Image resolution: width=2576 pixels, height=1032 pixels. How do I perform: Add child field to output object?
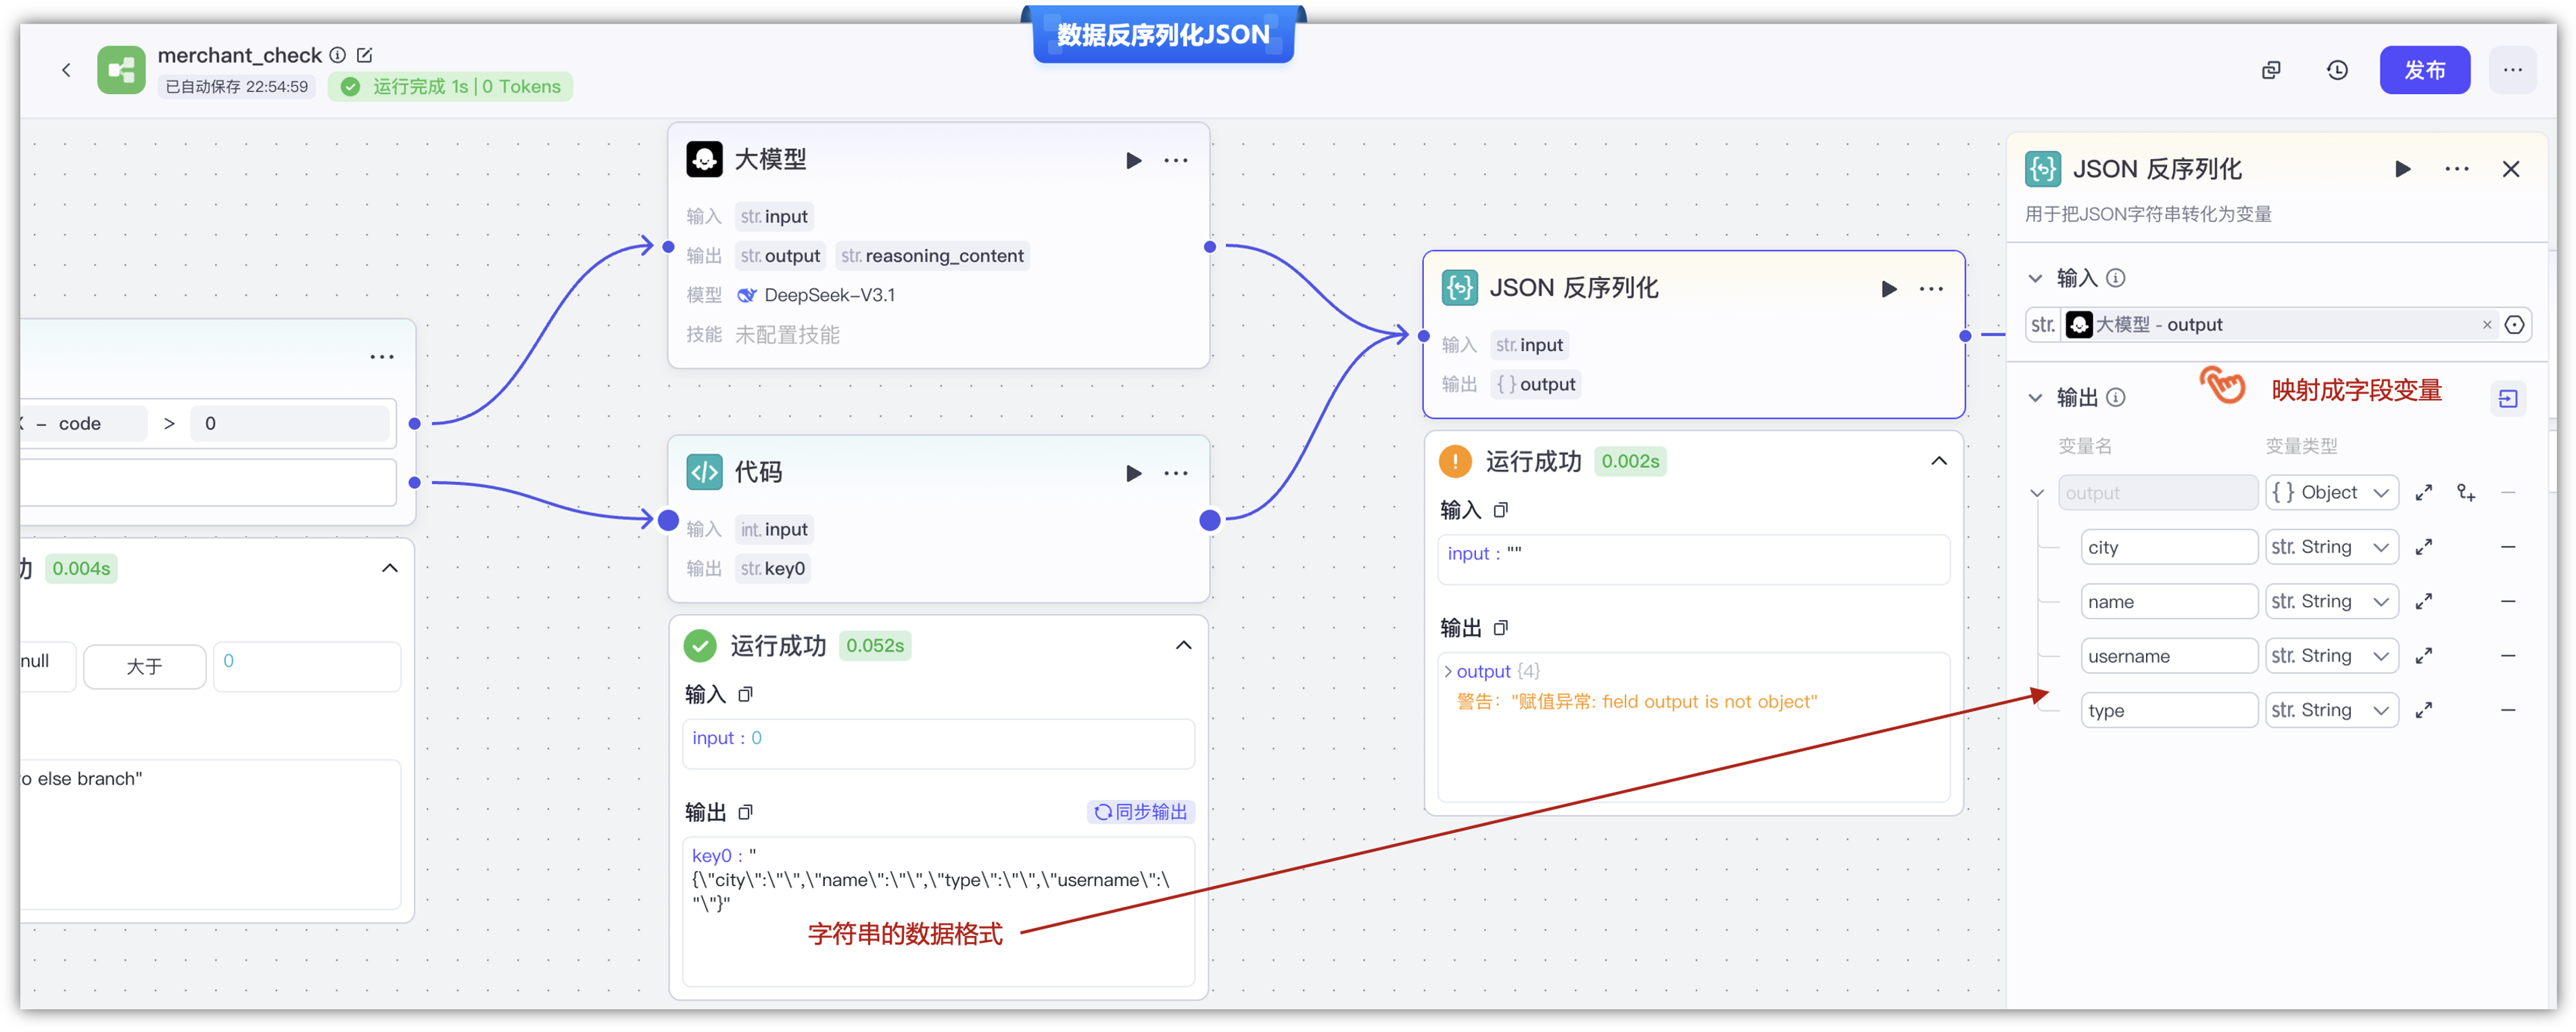tap(2466, 493)
